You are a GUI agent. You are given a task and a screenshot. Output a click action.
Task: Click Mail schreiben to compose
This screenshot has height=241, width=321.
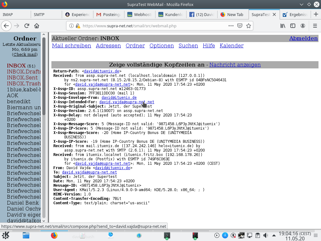point(71,46)
